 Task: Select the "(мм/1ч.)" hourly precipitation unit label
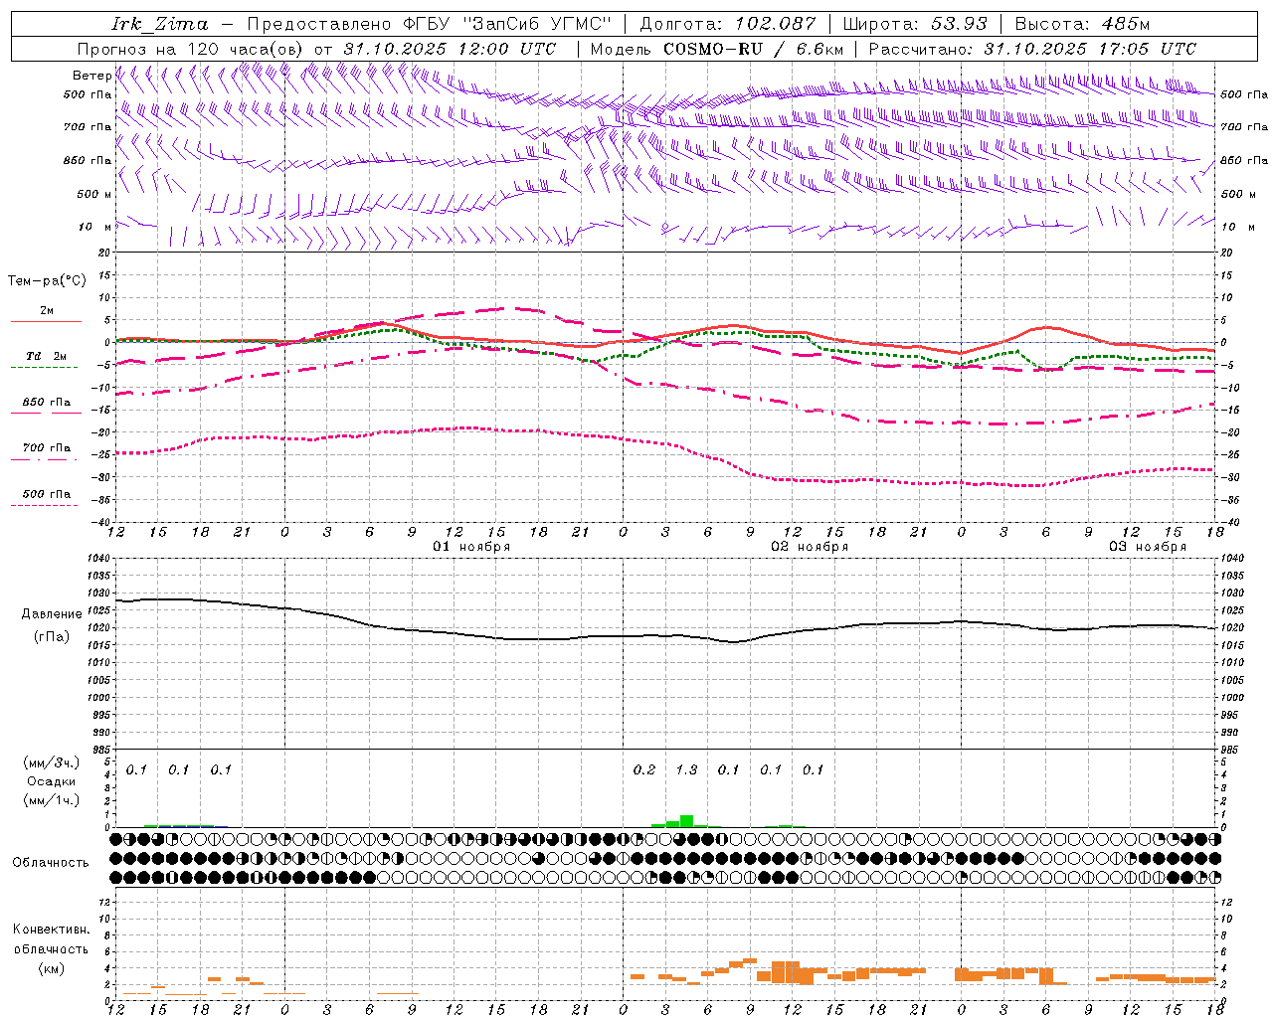(x=52, y=800)
